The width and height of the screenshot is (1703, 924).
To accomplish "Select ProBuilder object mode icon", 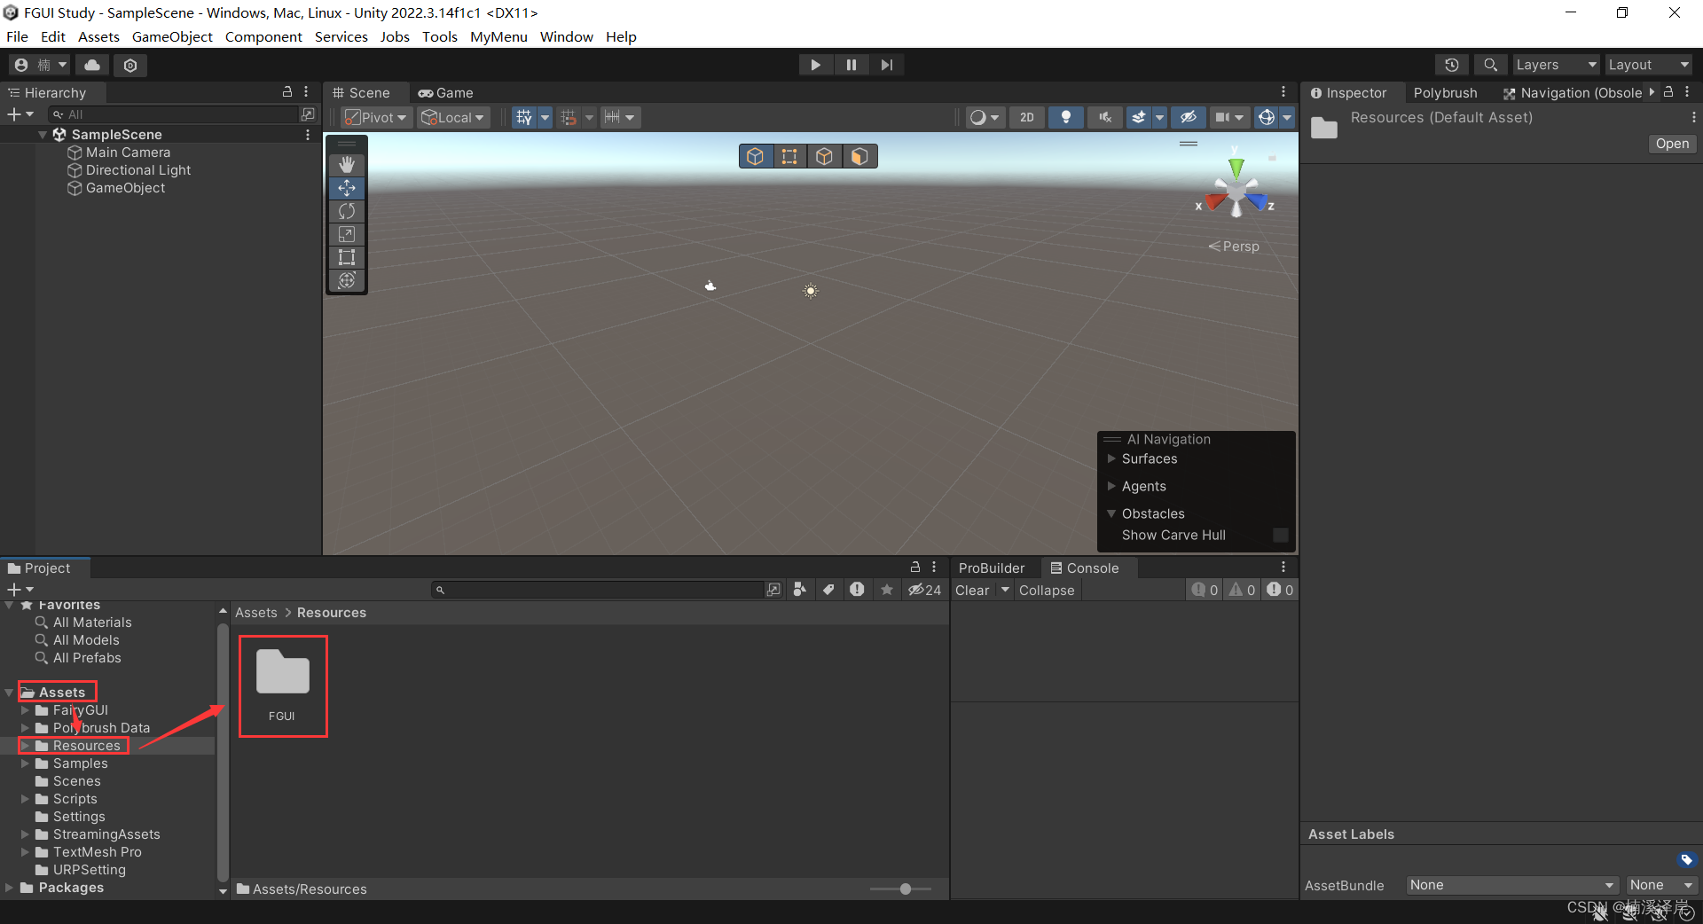I will 756,156.
